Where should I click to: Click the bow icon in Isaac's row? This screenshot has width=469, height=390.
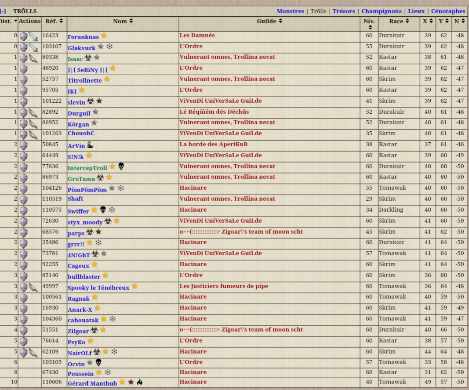coord(33,58)
